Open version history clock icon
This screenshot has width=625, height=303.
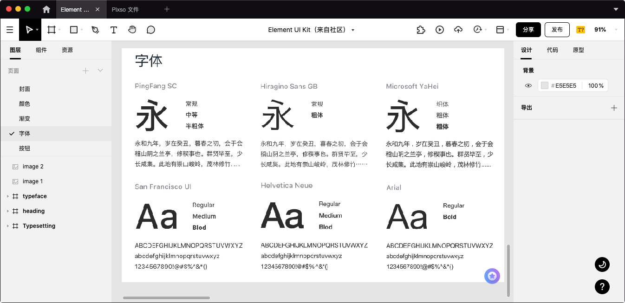click(x=477, y=30)
